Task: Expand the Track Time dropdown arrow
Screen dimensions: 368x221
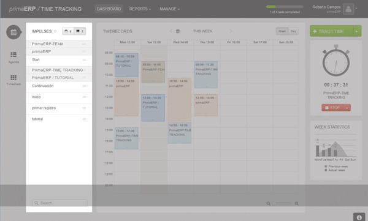Action: point(356,31)
